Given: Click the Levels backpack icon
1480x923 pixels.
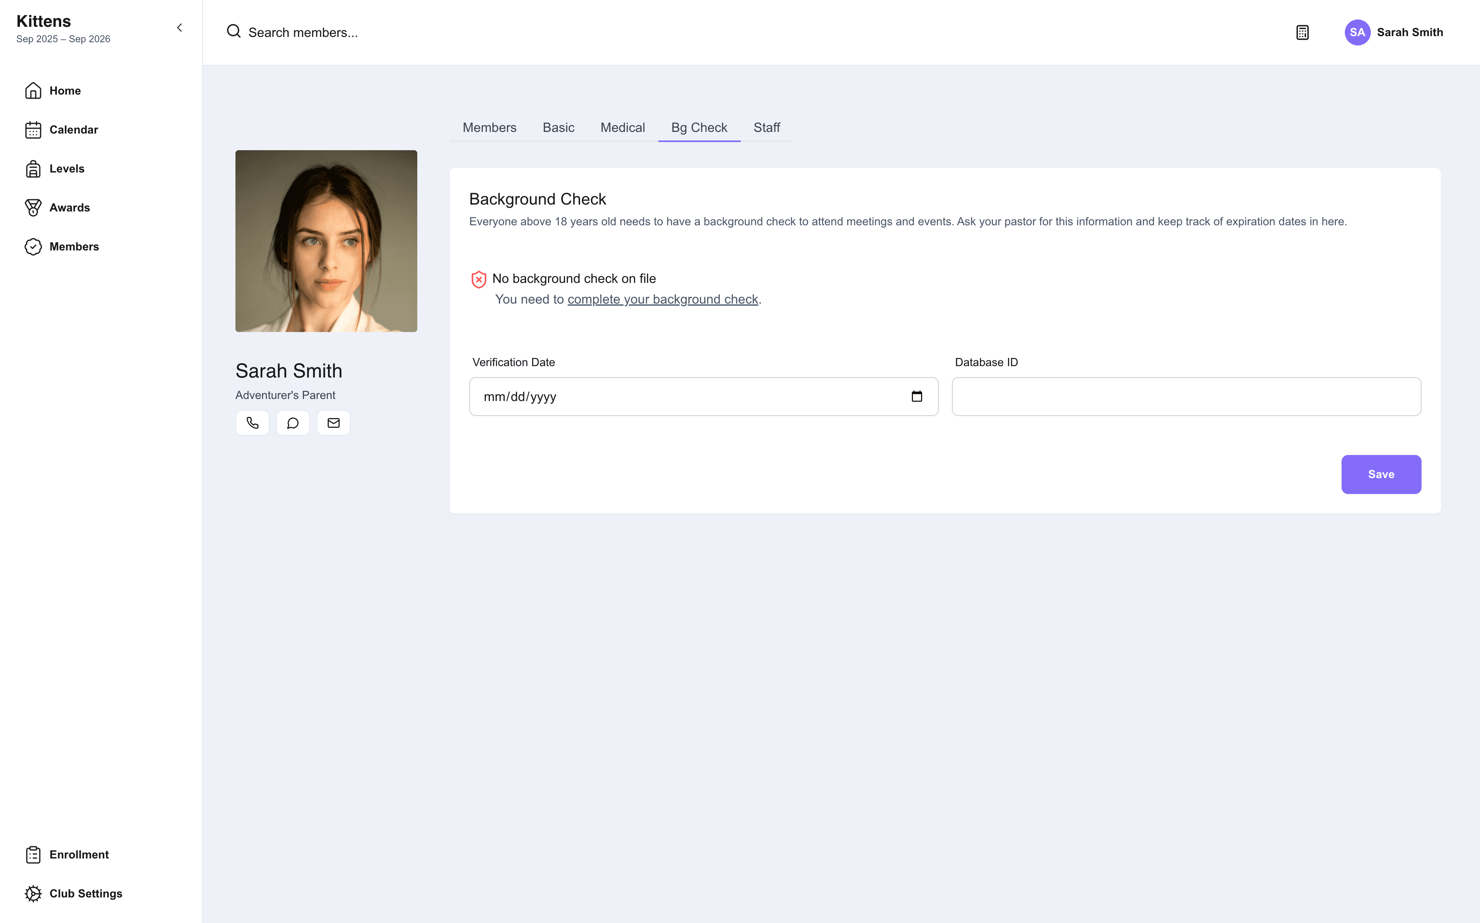Looking at the screenshot, I should (33, 168).
